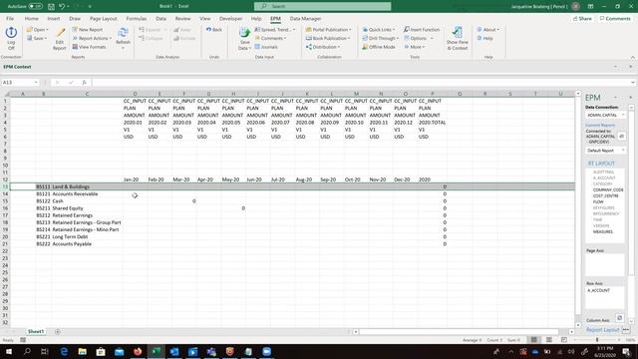Click the search box in title bar
This screenshot has width=638, height=359.
(x=323, y=7)
